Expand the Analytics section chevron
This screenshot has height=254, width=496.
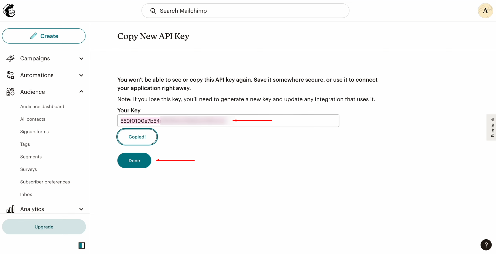coord(81,209)
